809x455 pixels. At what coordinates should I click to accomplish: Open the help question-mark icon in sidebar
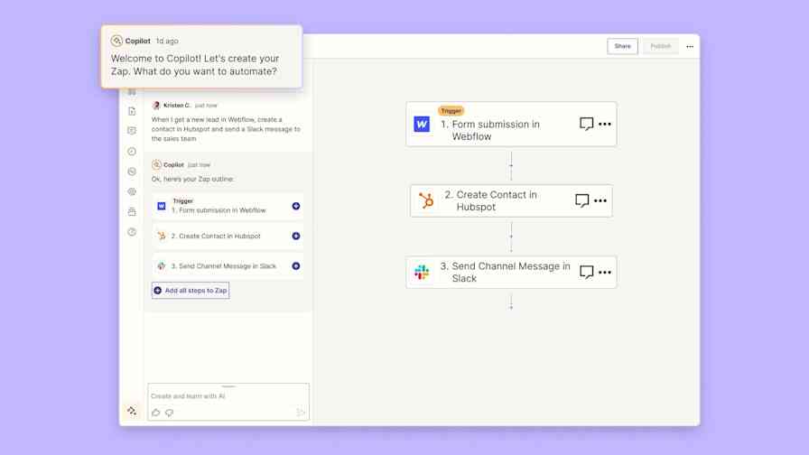click(132, 232)
